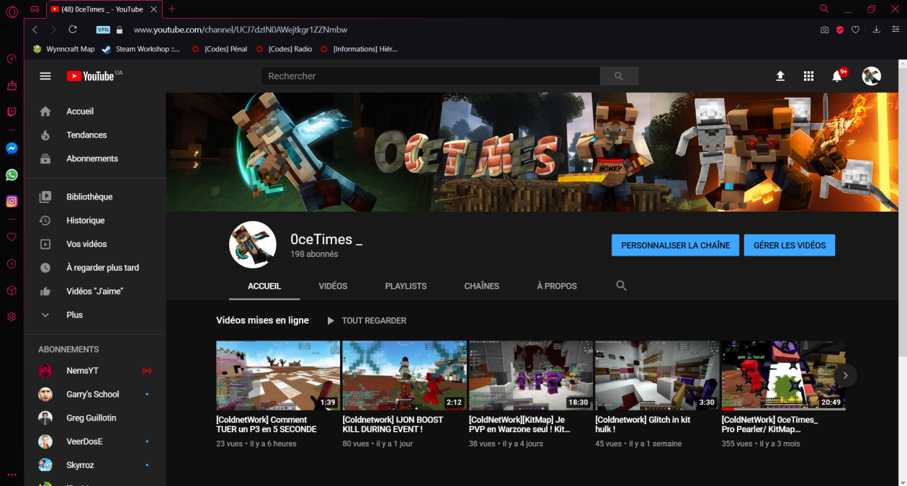
Task: Open new browser tab
Action: tap(171, 9)
